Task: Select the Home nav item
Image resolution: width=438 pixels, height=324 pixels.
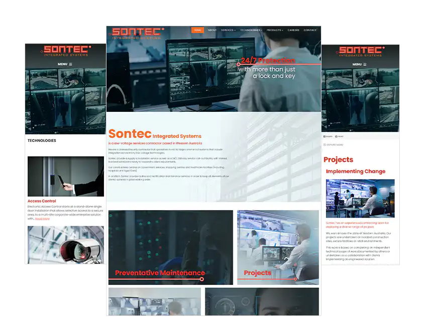Action: [197, 30]
